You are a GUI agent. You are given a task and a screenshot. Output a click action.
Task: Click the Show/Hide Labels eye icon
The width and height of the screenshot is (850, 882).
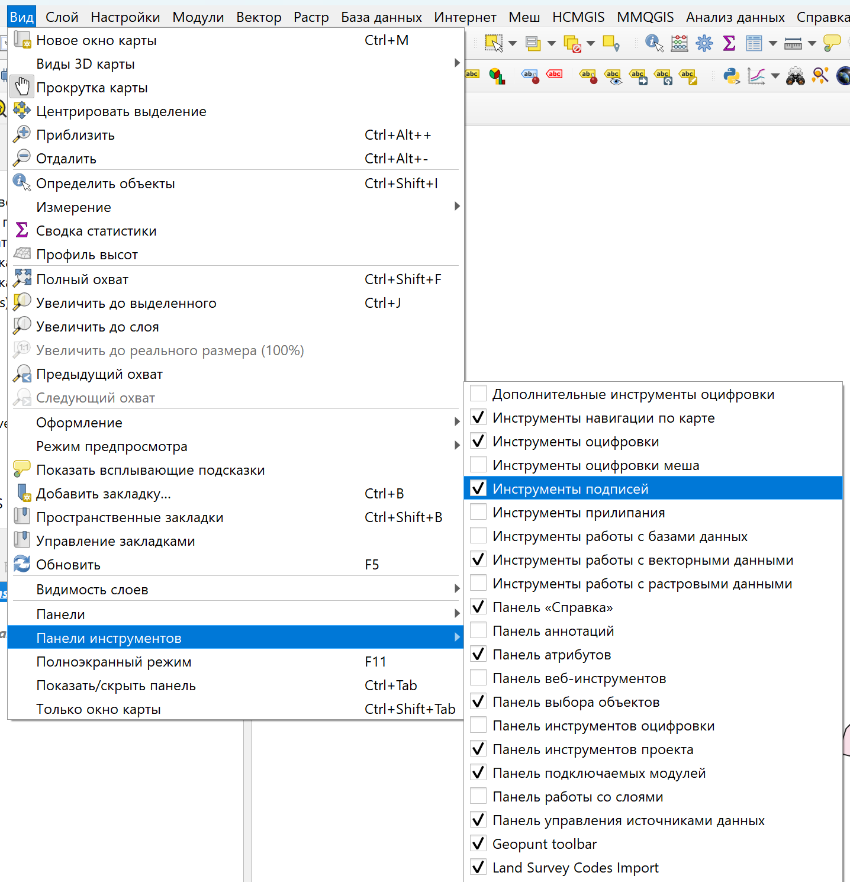613,77
